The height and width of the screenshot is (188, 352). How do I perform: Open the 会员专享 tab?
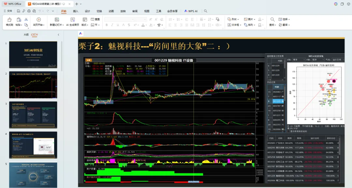point(172,11)
